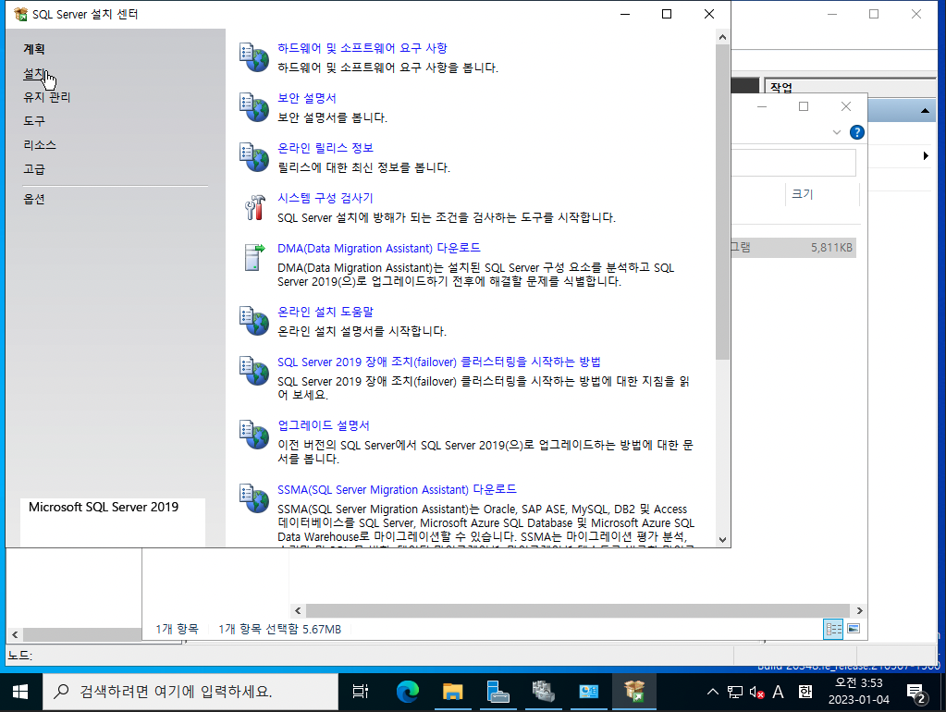Open the 온라인 설치 도움말 link
The image size is (946, 712).
point(326,312)
